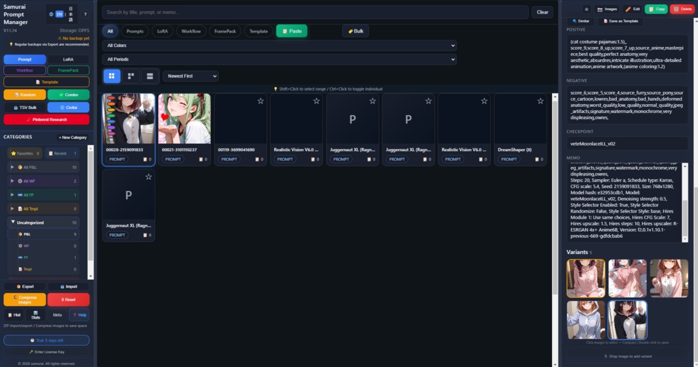Launch Pinterest Research
The height and width of the screenshot is (367, 698).
coord(46,120)
